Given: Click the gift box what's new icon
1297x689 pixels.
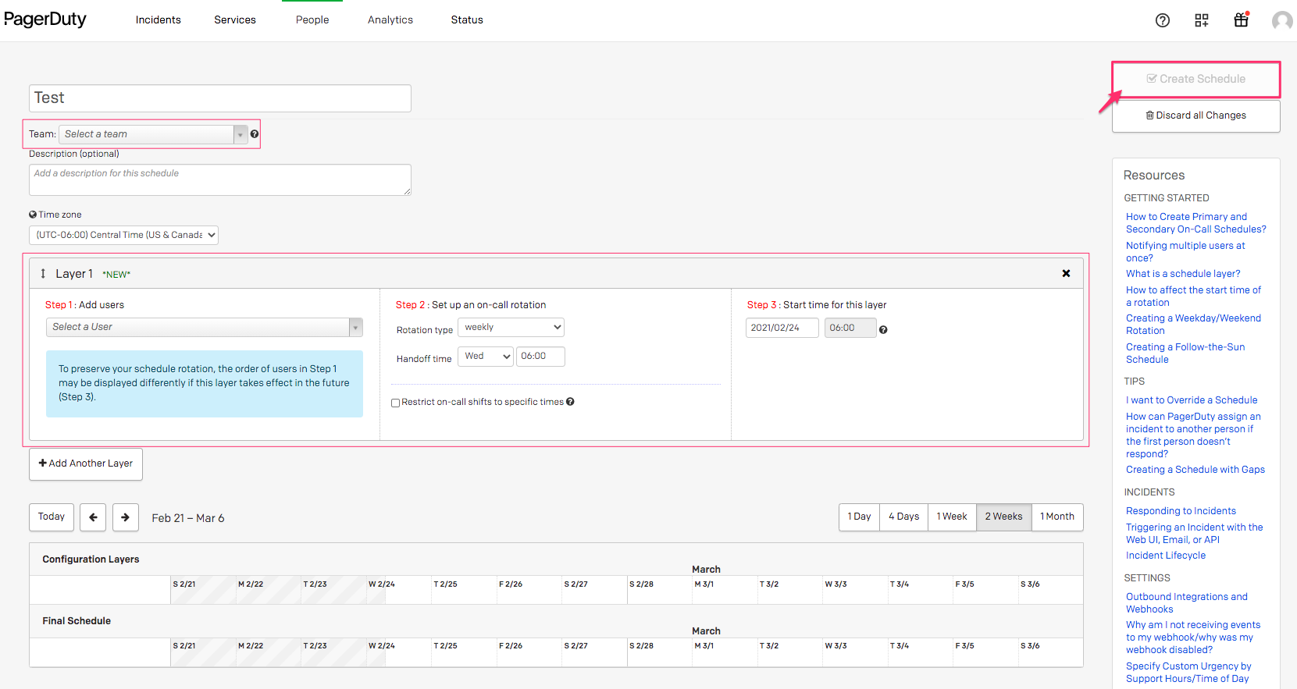Looking at the screenshot, I should (x=1241, y=20).
